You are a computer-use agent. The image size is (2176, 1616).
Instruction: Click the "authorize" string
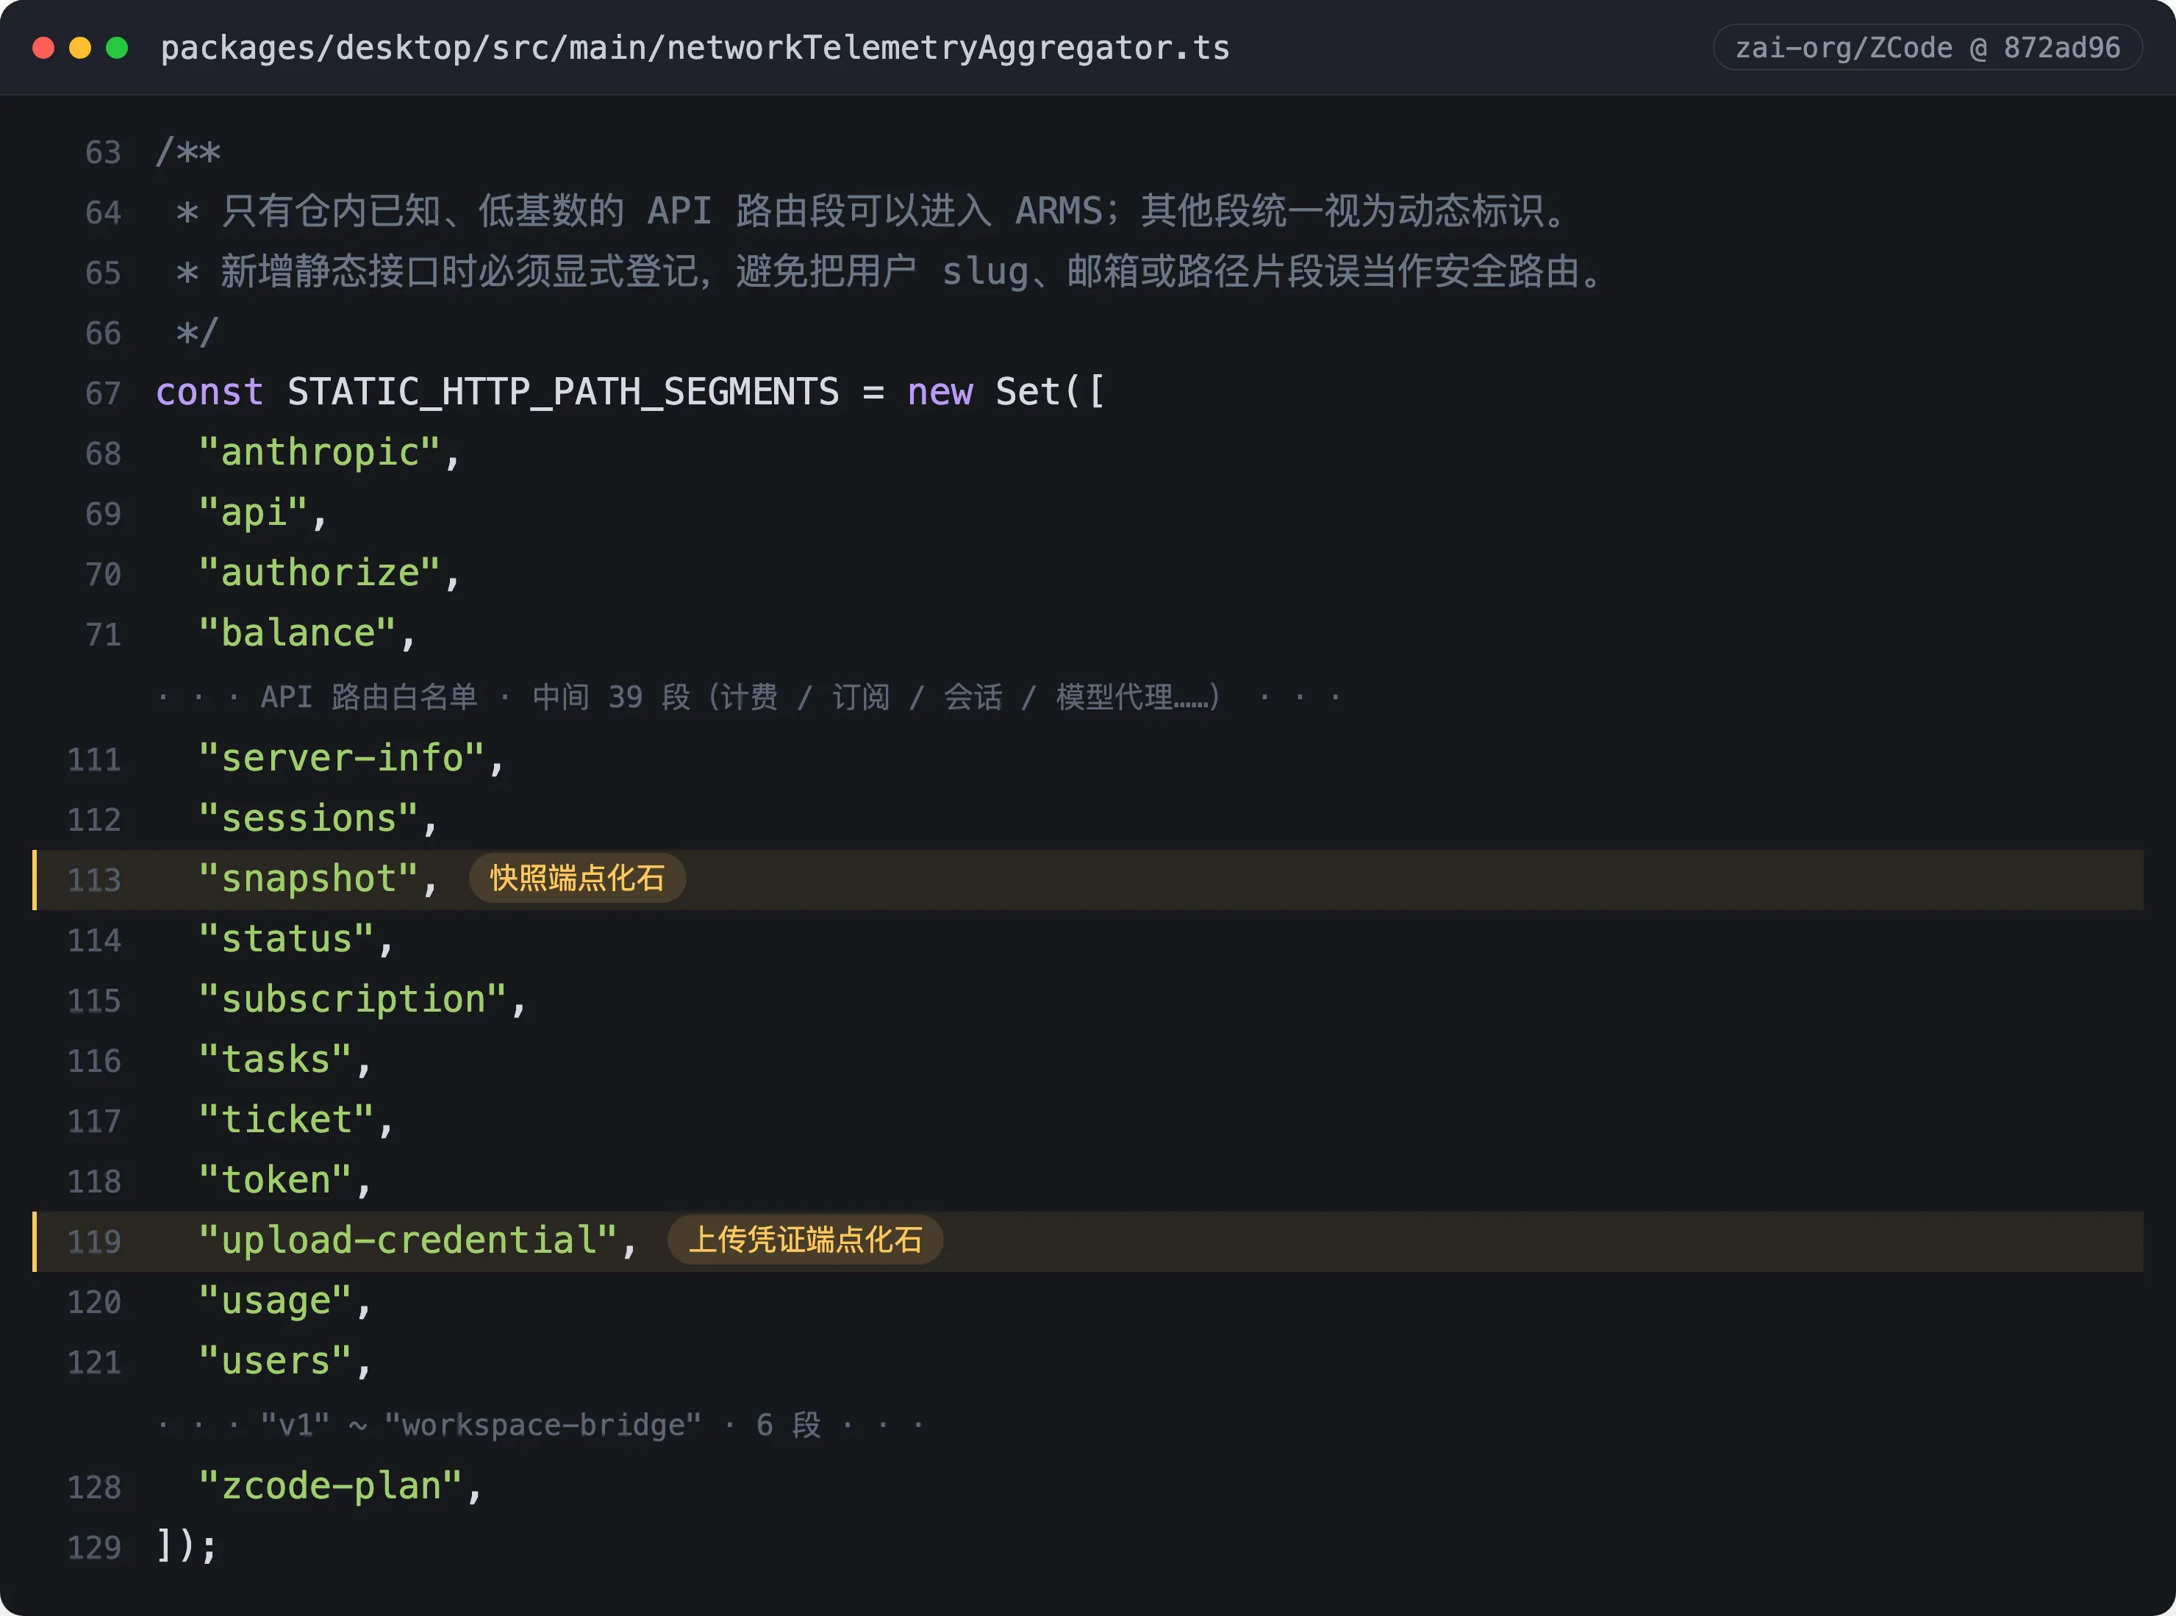[x=320, y=573]
